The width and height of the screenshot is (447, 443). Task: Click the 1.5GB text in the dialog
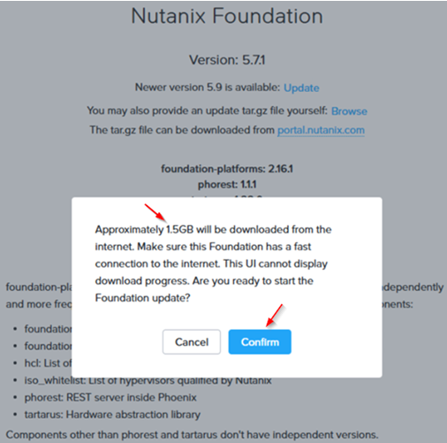coord(179,230)
